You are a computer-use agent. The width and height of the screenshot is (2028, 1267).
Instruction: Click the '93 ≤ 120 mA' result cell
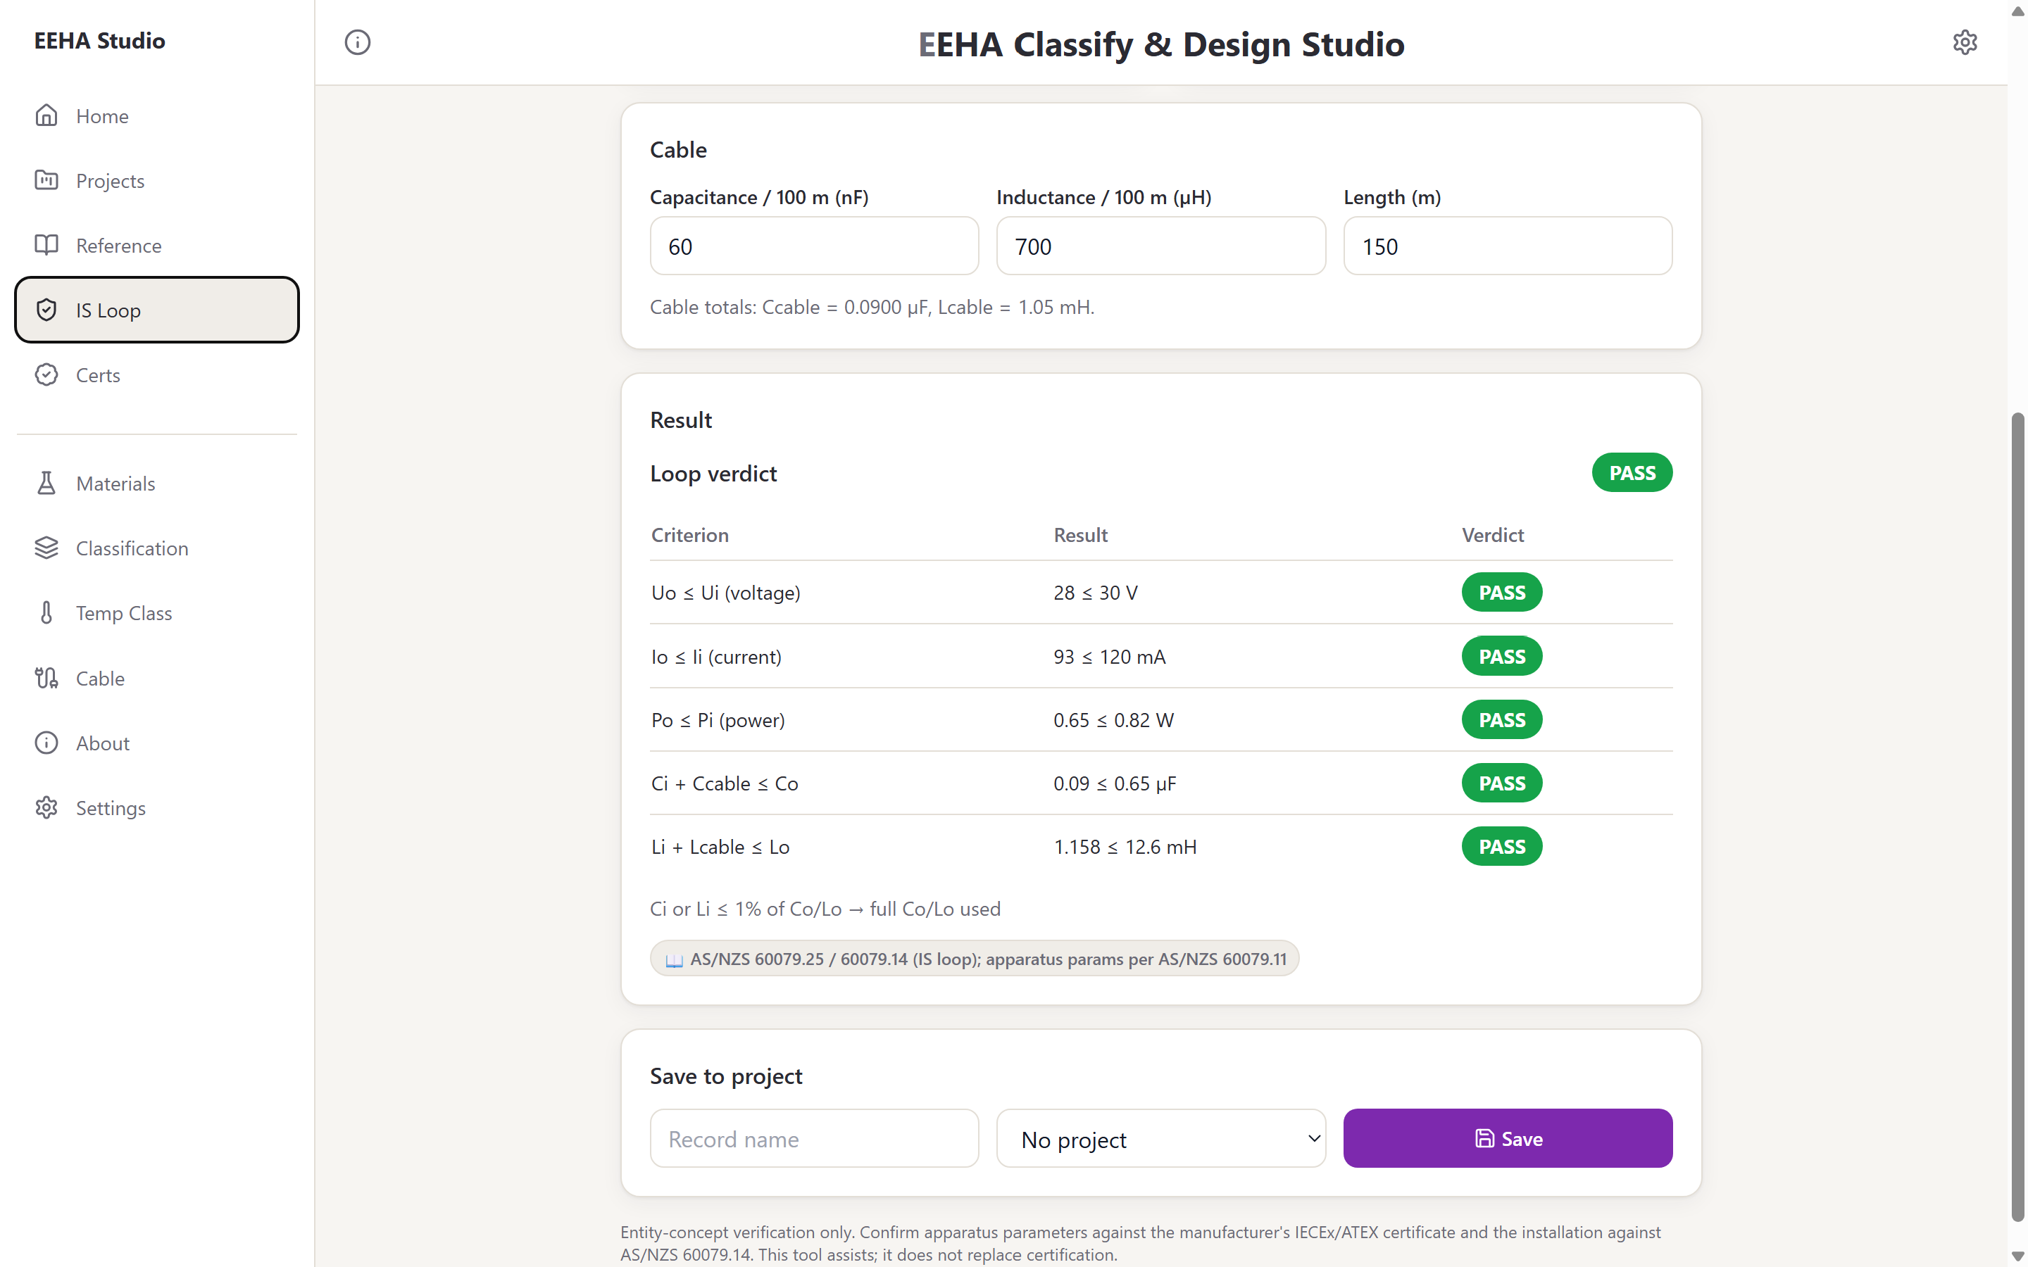tap(1110, 656)
